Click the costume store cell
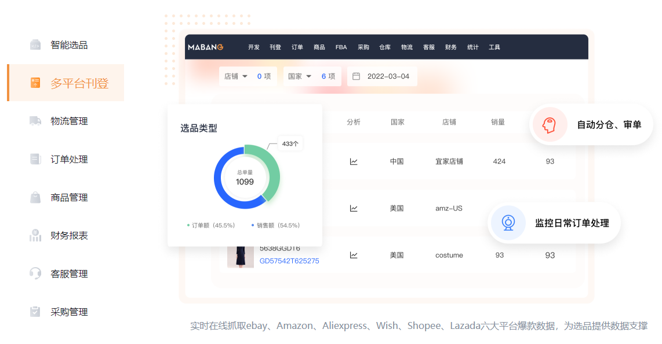The width and height of the screenshot is (662, 344). pyautogui.click(x=449, y=255)
